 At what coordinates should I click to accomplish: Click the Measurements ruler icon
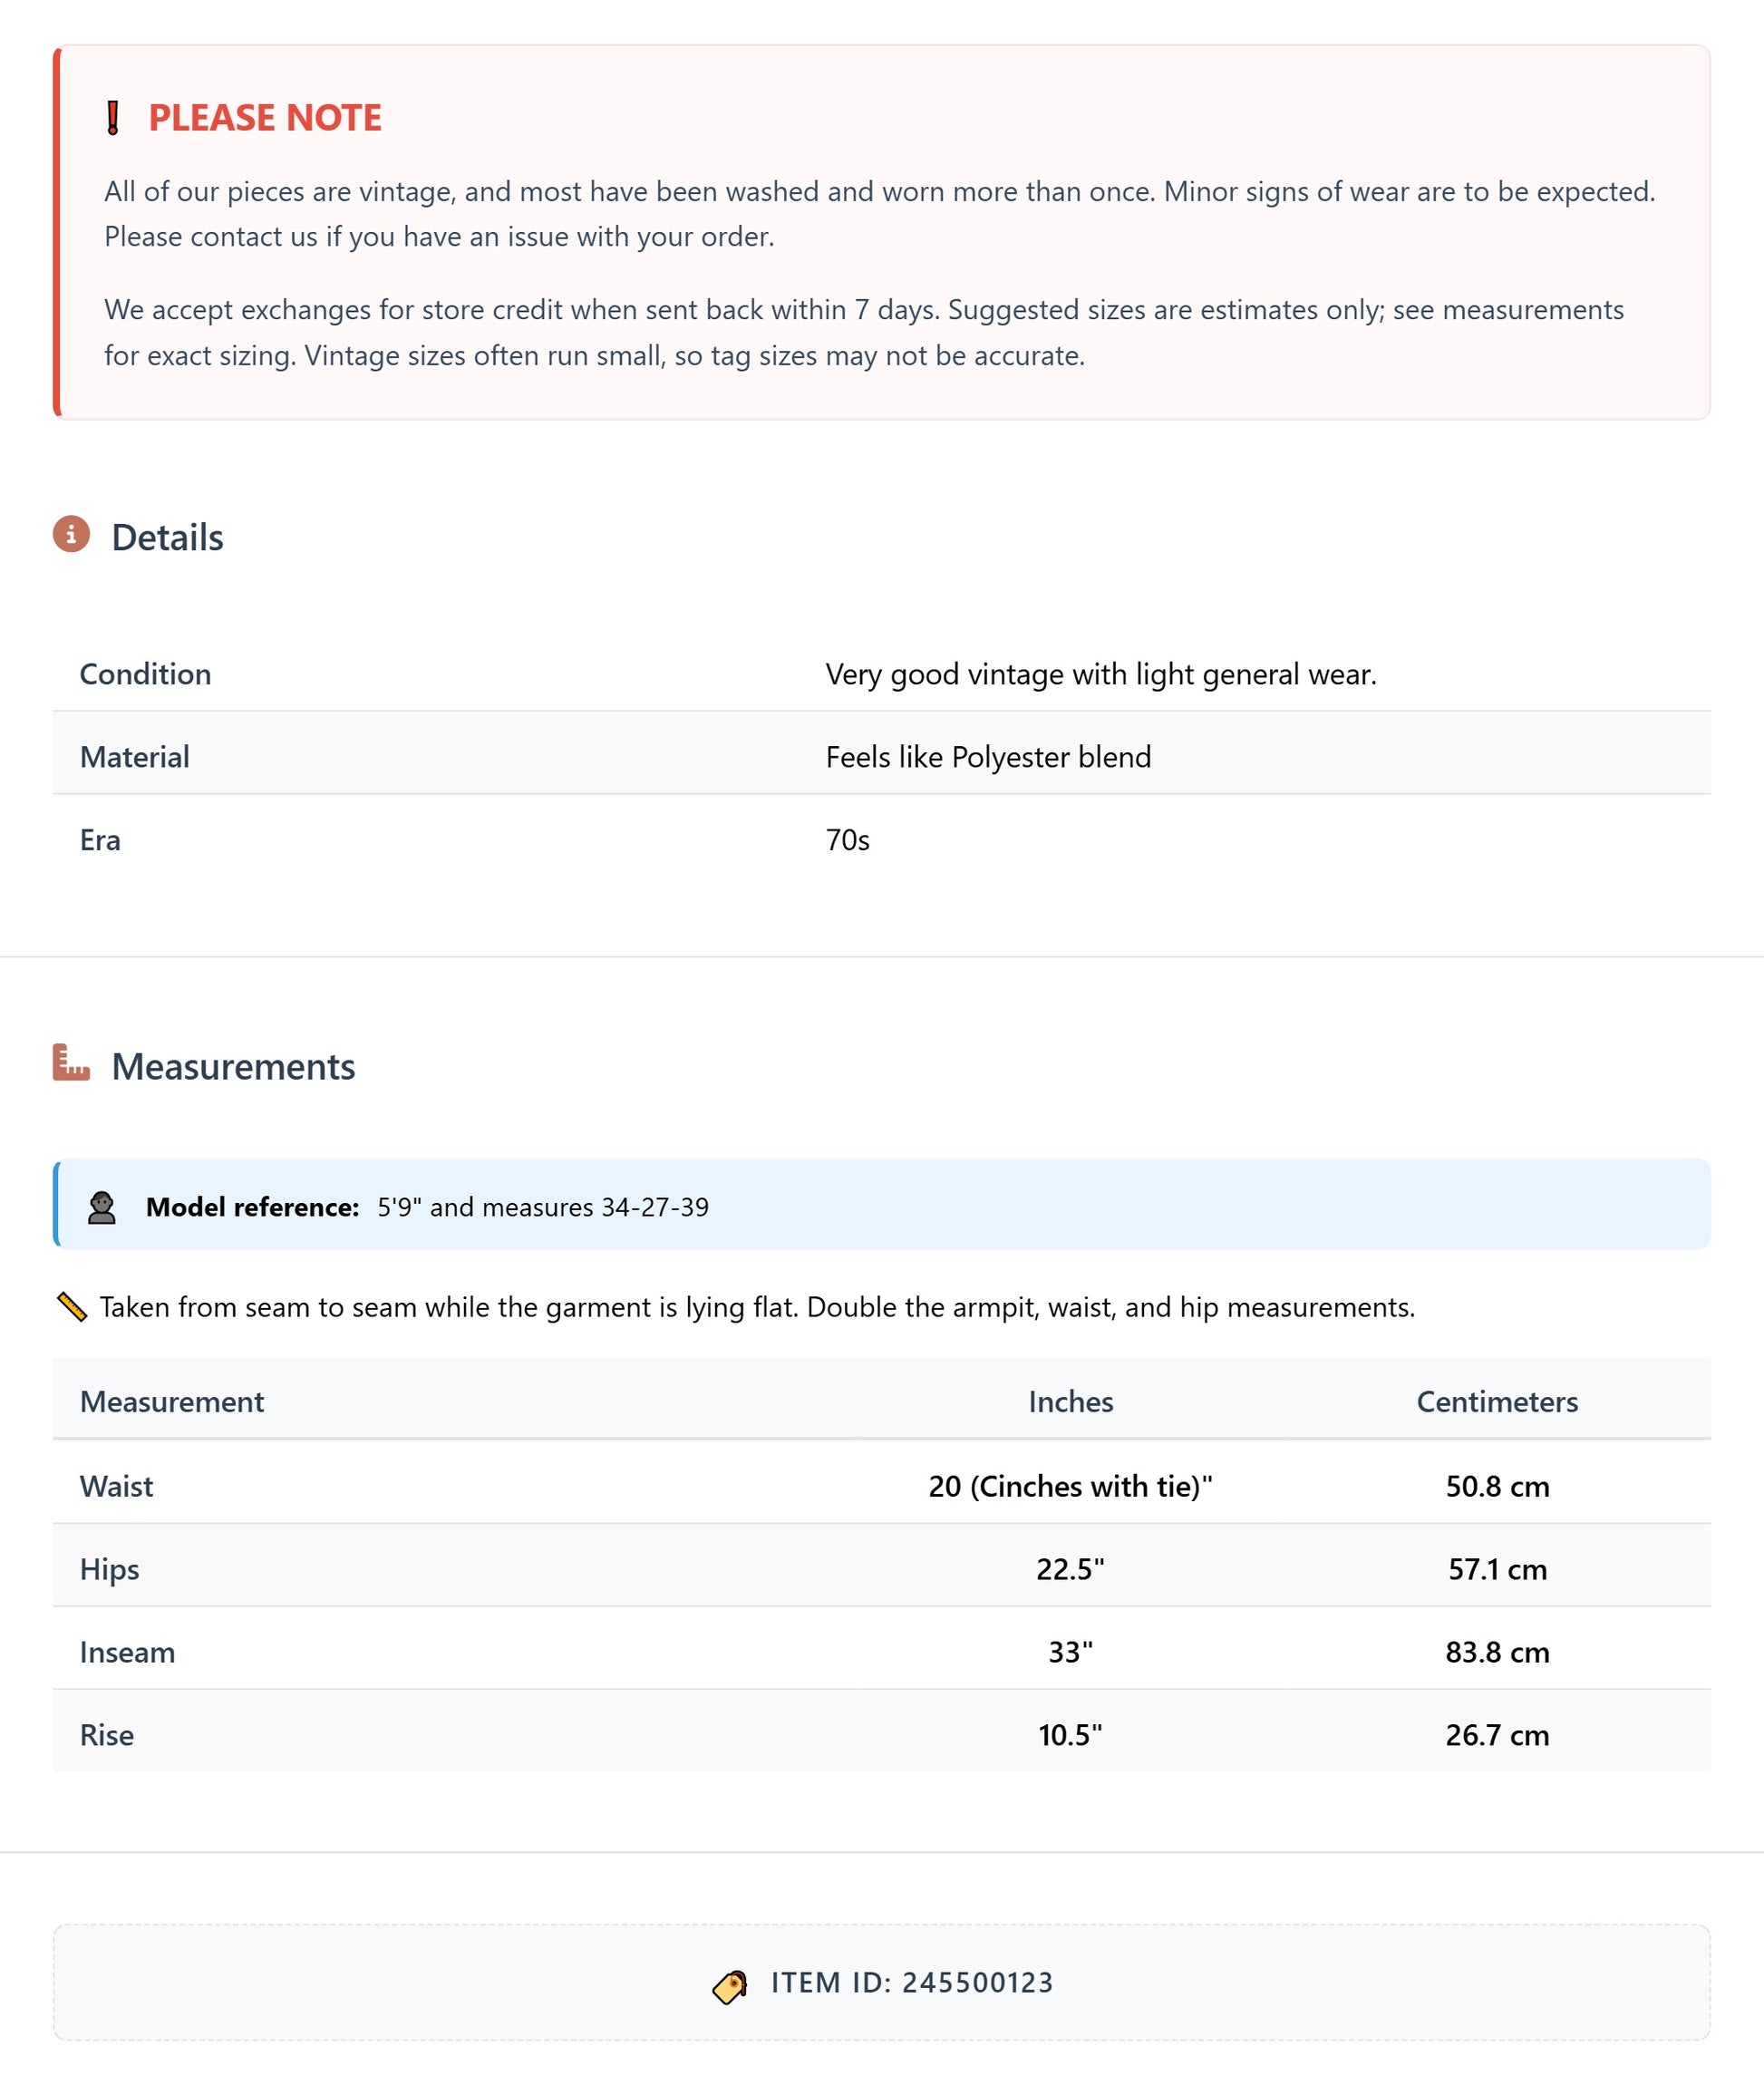click(71, 1062)
